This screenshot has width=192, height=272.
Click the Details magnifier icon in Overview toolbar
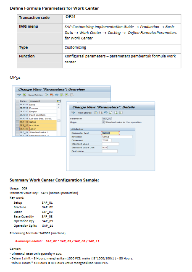24,95
